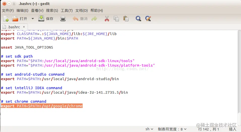241x132 pixels.
Task: Click the platform-tools export line
Action: (78, 65)
